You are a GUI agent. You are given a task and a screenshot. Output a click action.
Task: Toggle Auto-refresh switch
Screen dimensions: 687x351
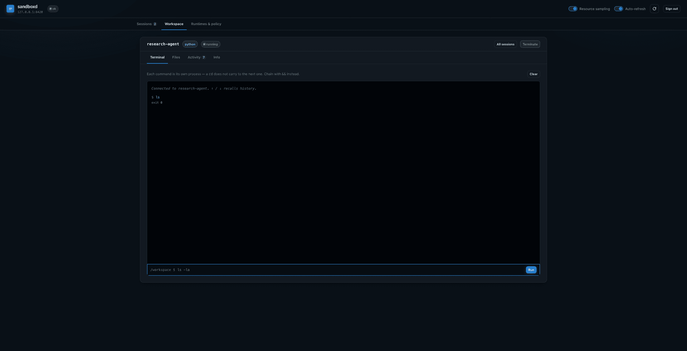(x=619, y=9)
